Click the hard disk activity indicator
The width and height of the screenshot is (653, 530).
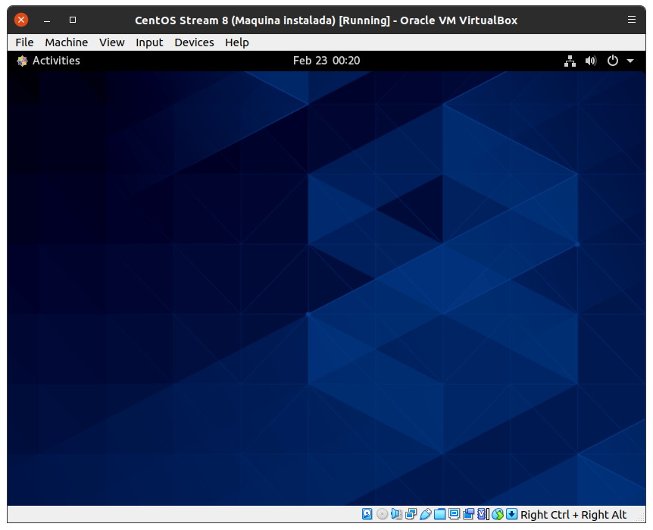367,514
